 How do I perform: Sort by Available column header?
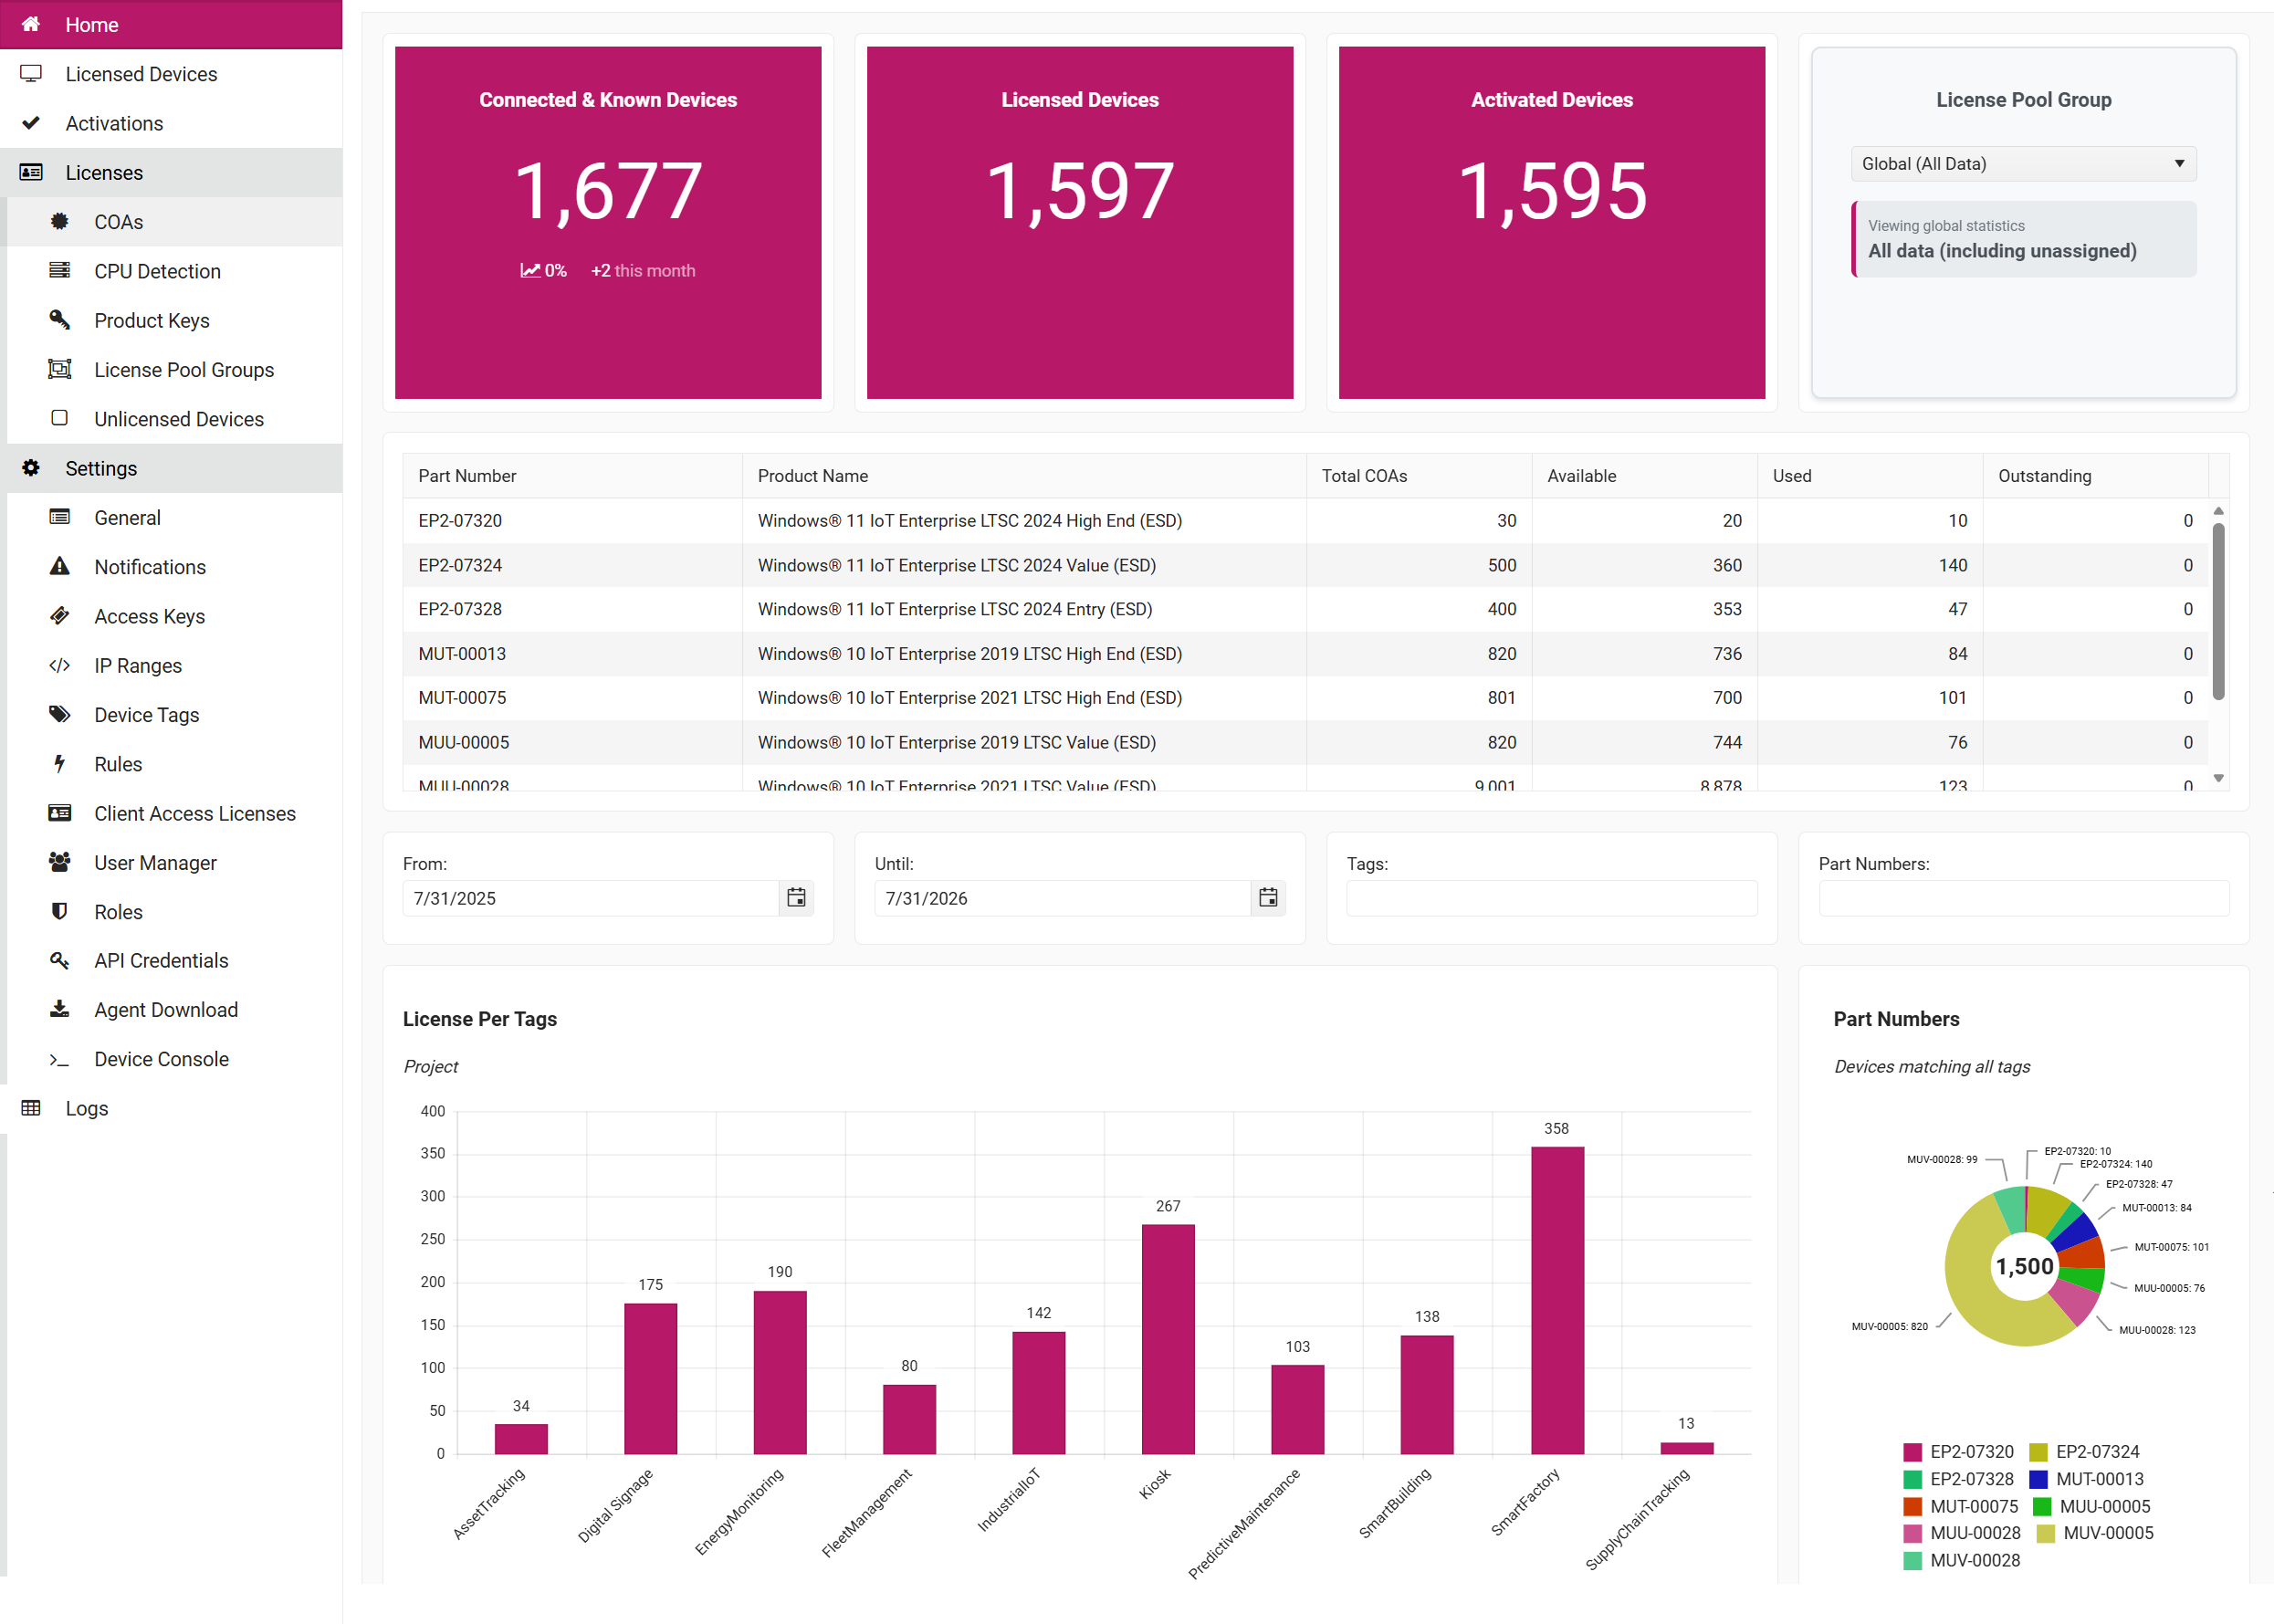click(x=1645, y=476)
